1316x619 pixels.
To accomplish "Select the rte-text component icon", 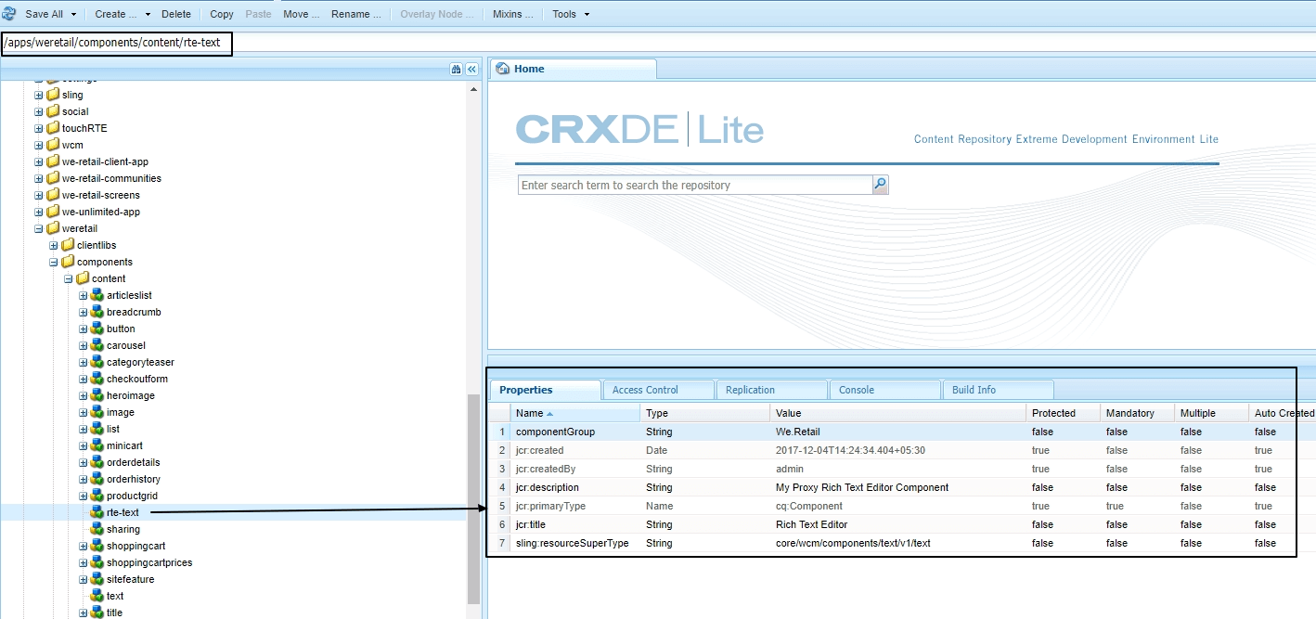I will click(x=96, y=512).
